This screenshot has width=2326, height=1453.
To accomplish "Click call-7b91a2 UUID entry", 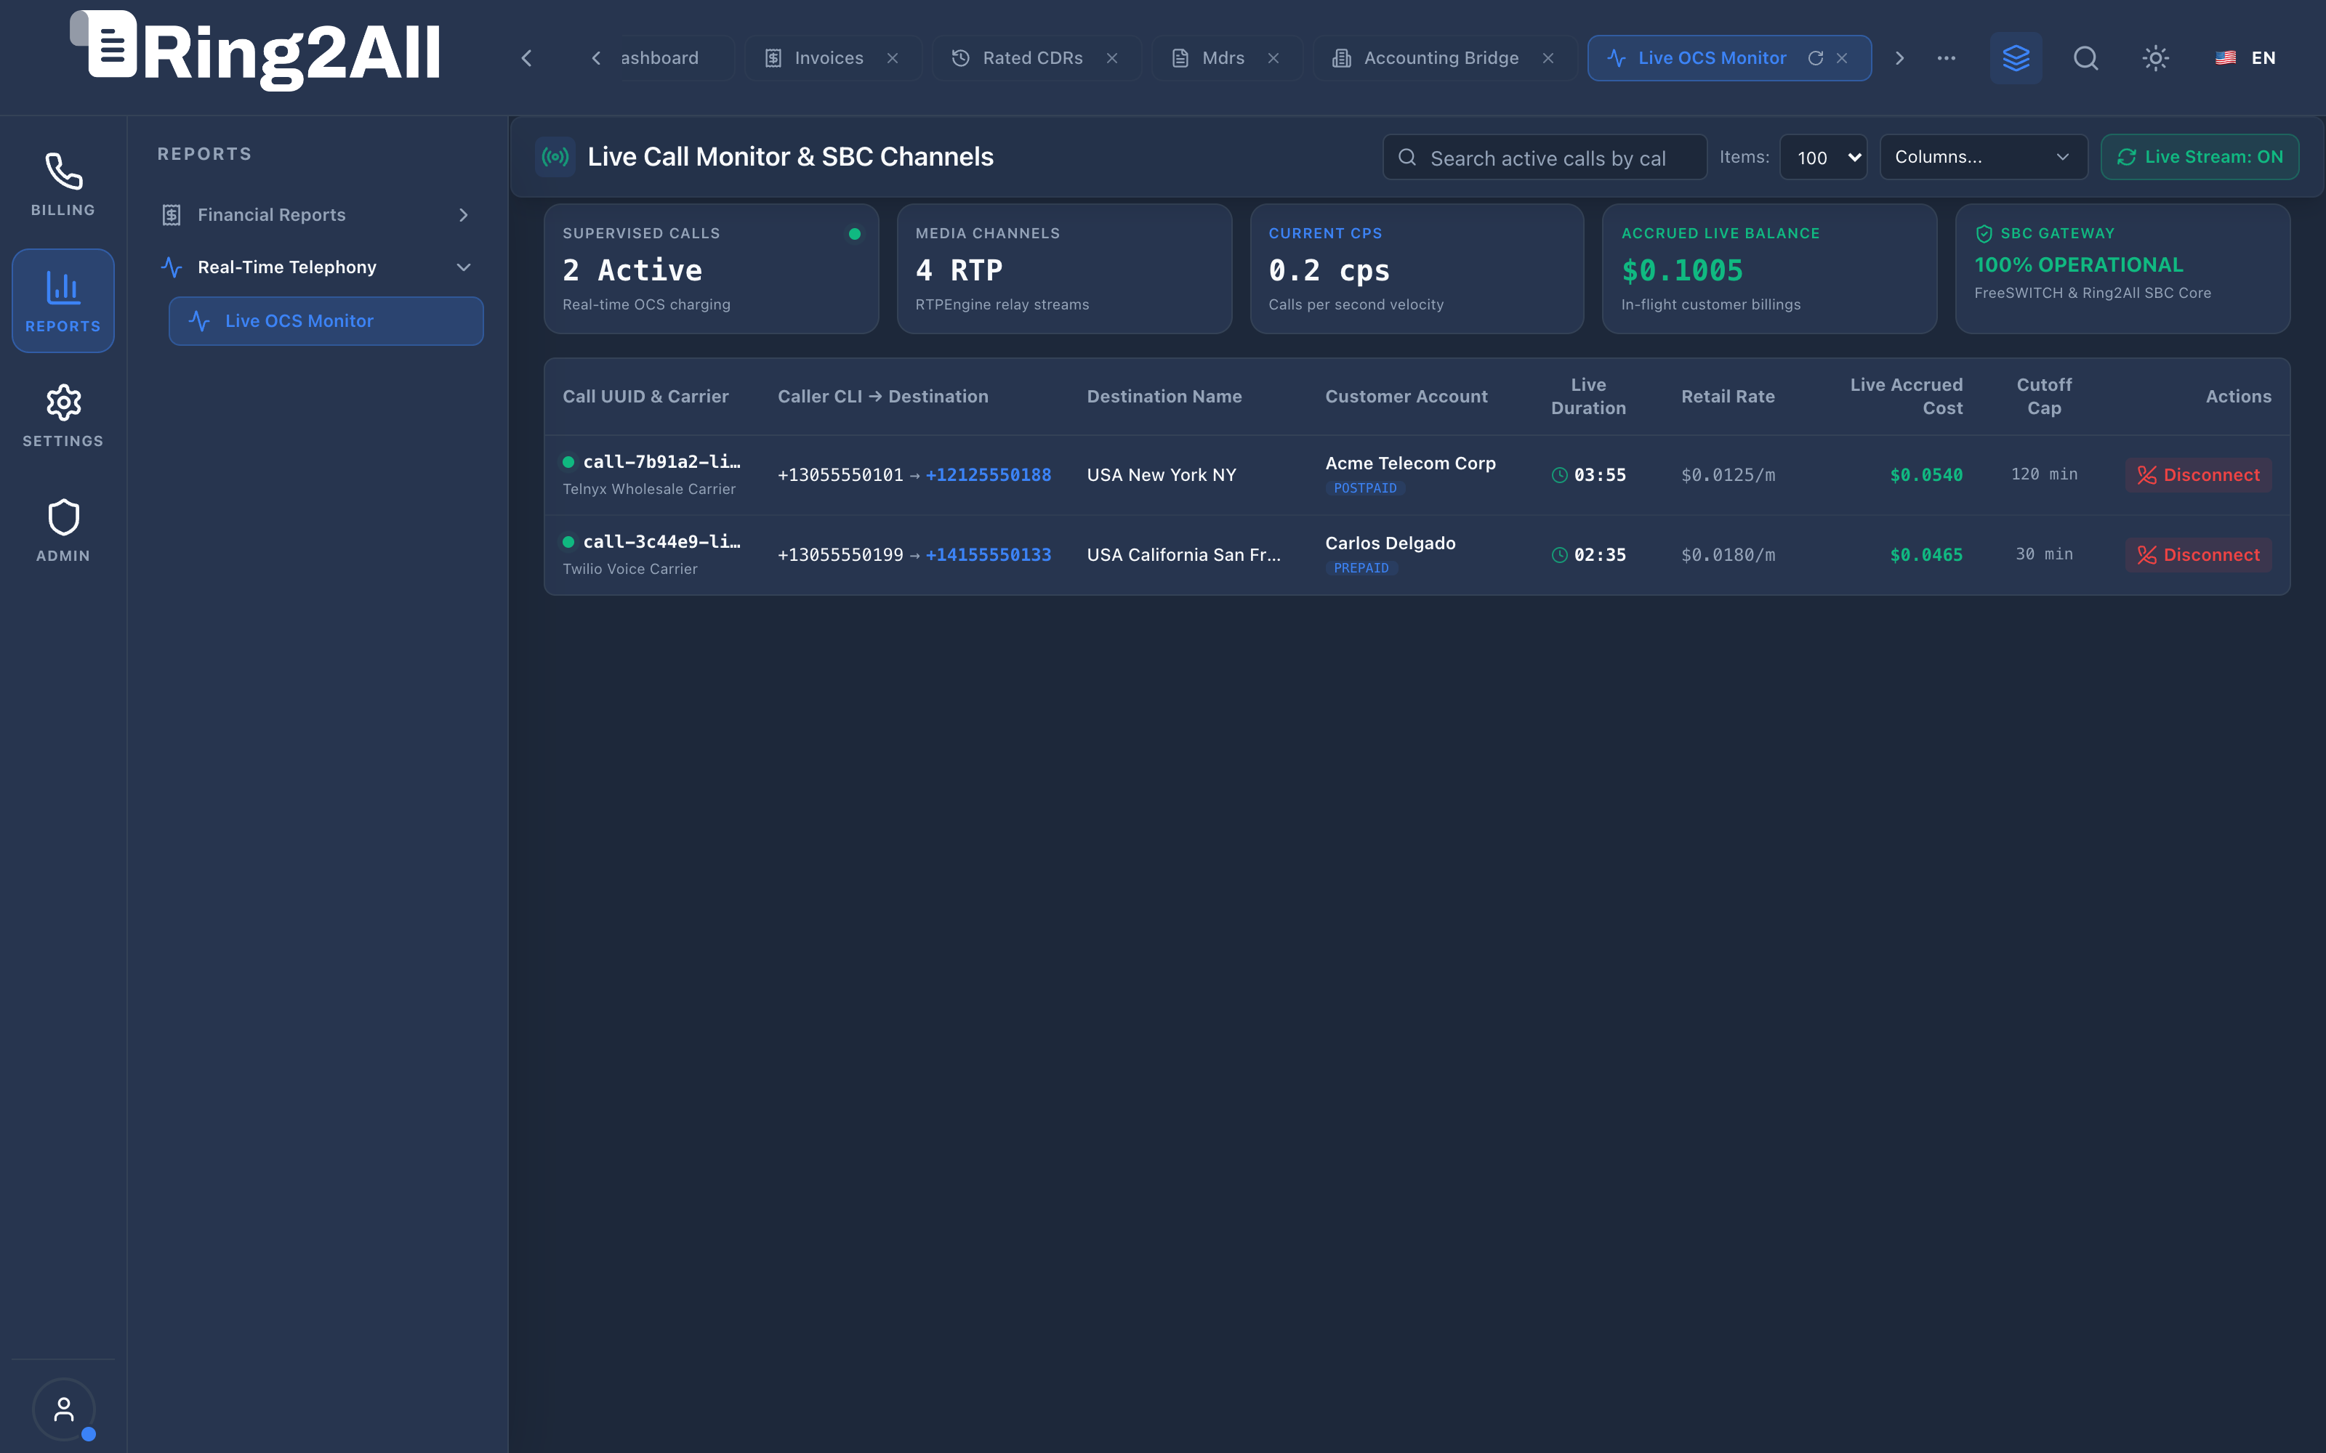I will tap(661, 461).
